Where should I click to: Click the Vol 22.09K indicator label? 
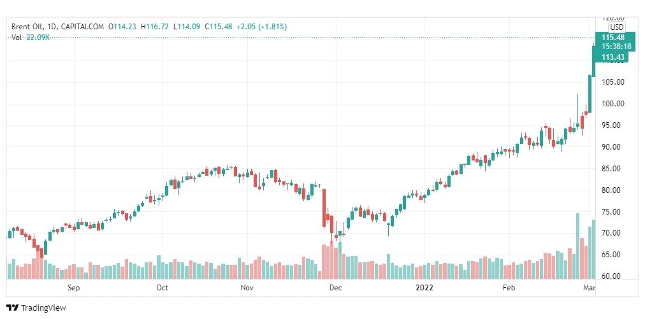point(31,38)
